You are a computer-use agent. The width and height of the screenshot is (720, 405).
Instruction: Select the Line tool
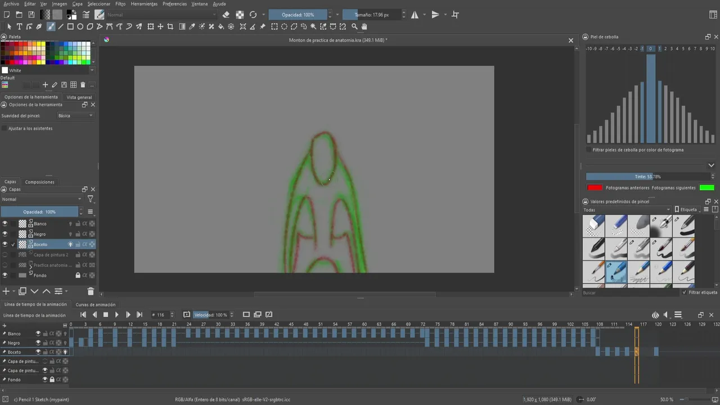(x=61, y=26)
